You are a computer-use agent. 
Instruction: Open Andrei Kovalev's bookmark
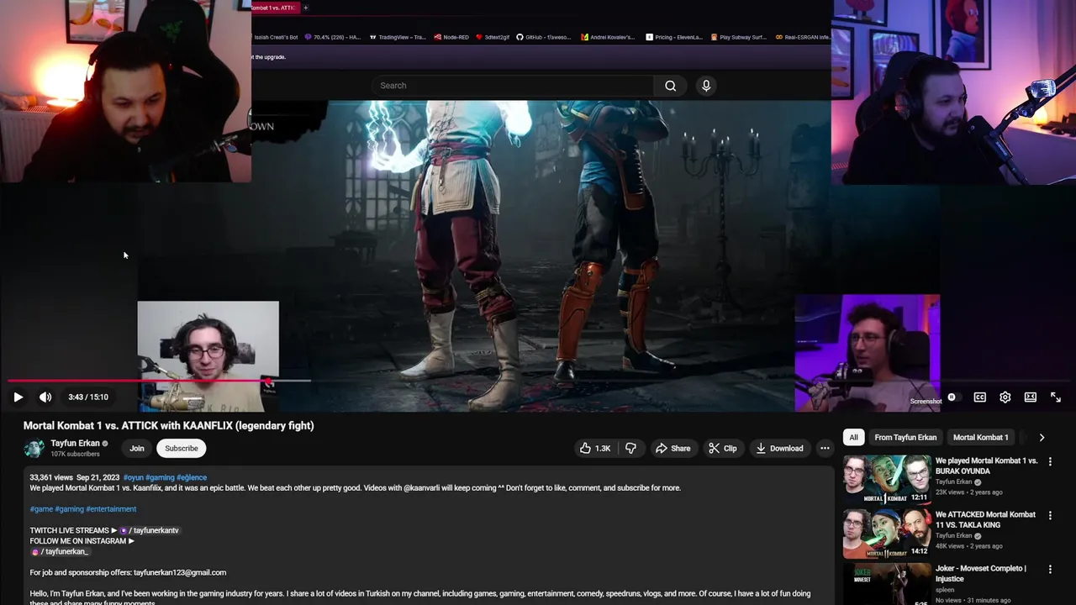point(609,37)
